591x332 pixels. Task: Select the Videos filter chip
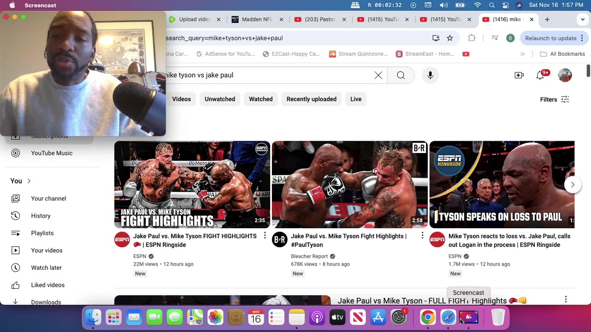[181, 99]
